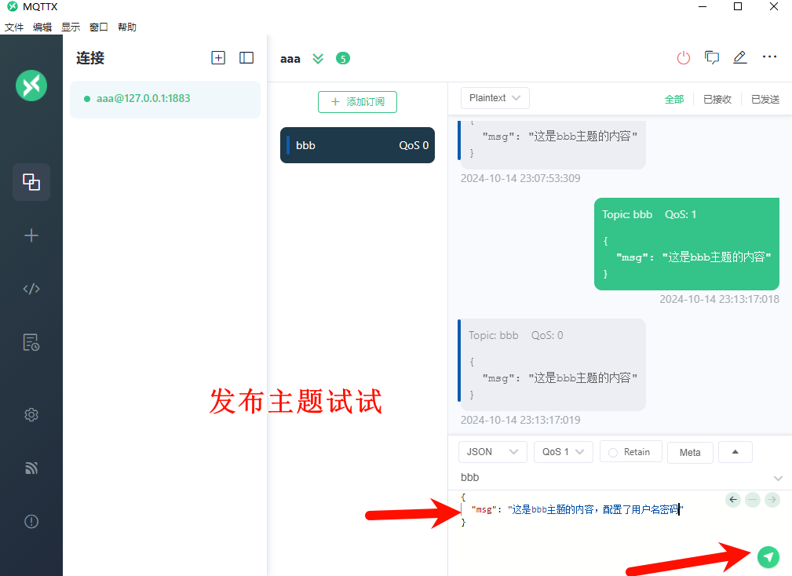Go to previous payload with left arrow

click(x=733, y=500)
